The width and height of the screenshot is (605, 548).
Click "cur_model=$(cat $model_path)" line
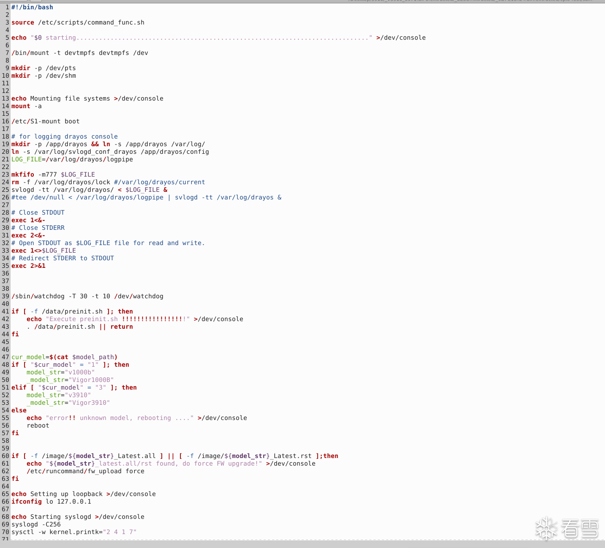click(65, 357)
